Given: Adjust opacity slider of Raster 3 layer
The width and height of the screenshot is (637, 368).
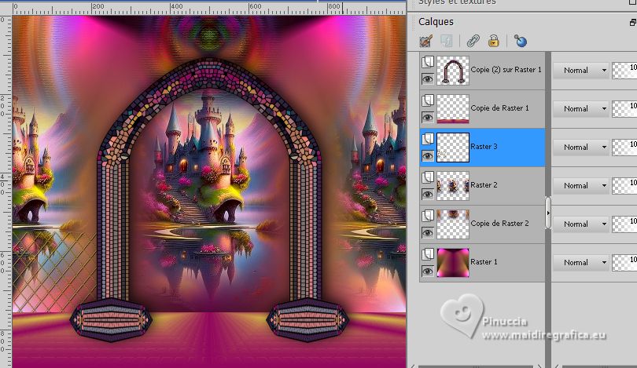Looking at the screenshot, I should click(x=625, y=148).
